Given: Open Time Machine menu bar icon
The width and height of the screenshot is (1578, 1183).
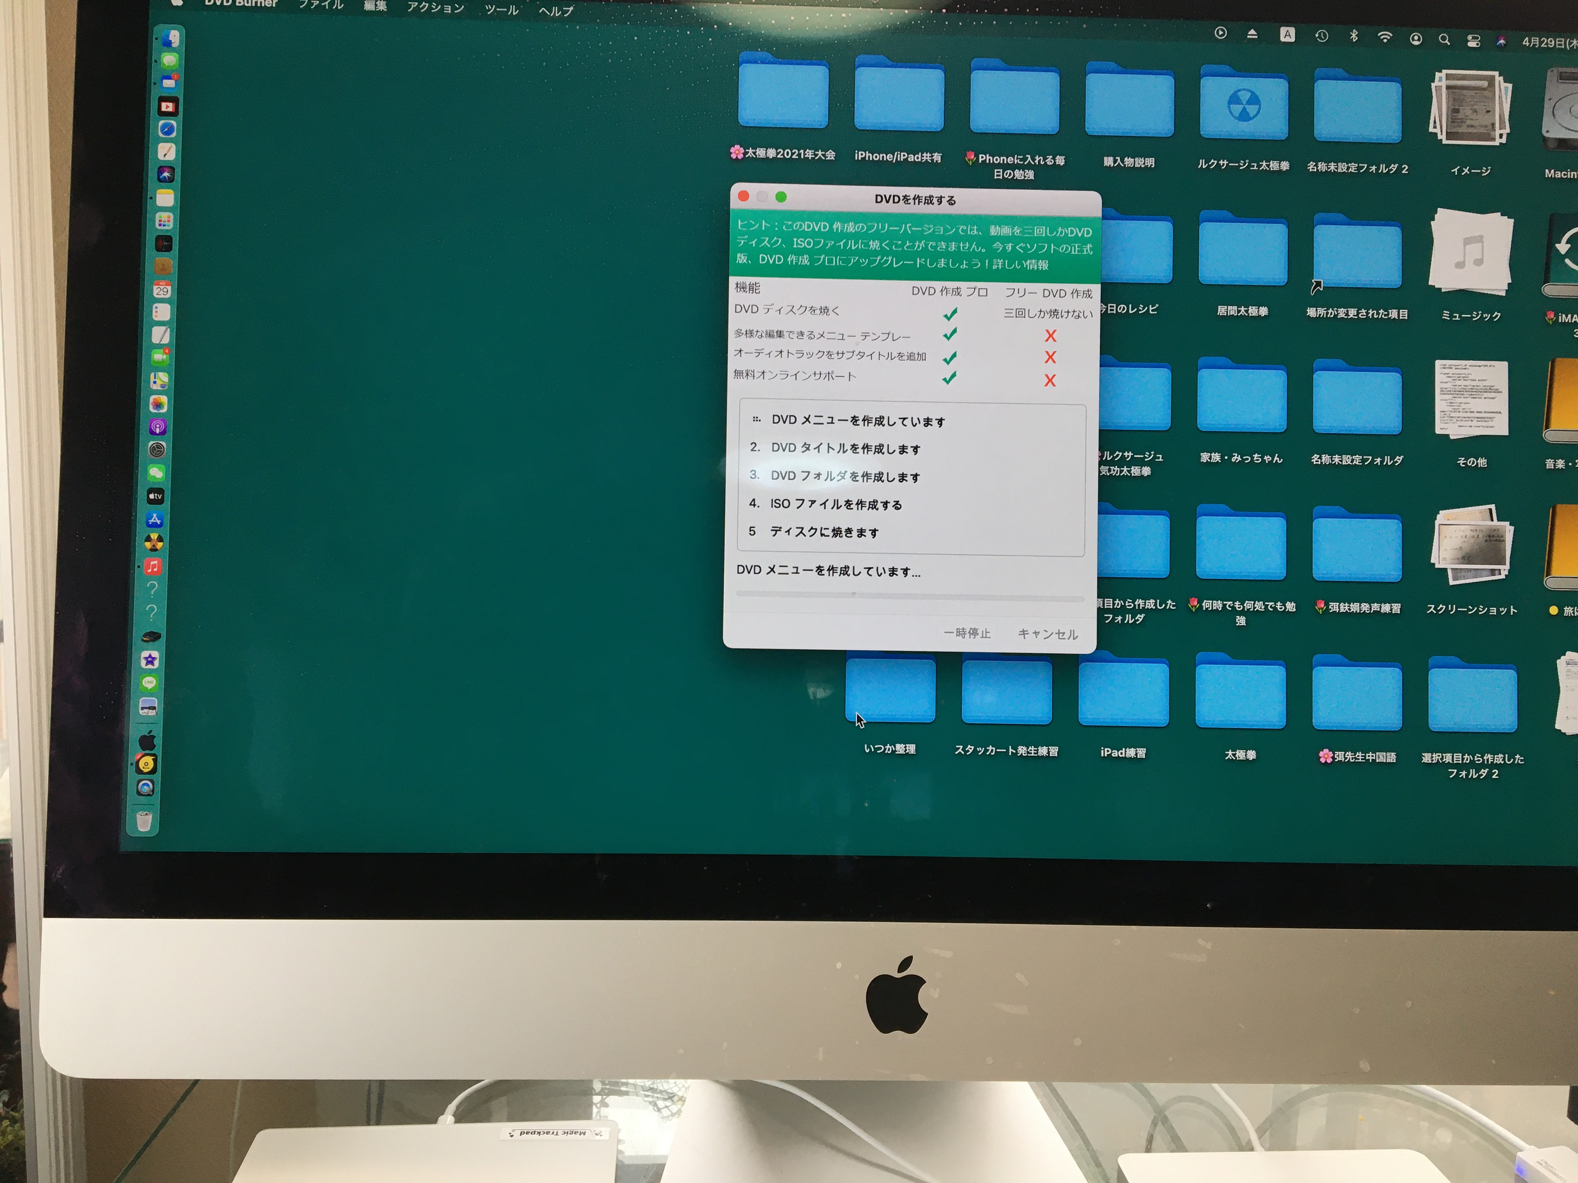Looking at the screenshot, I should (1321, 36).
